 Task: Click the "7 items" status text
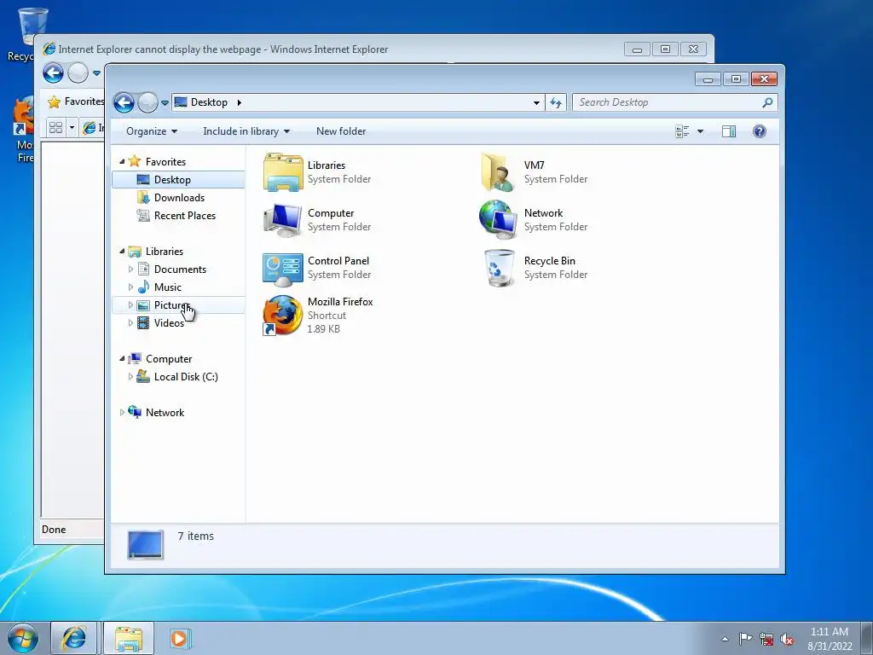196,536
